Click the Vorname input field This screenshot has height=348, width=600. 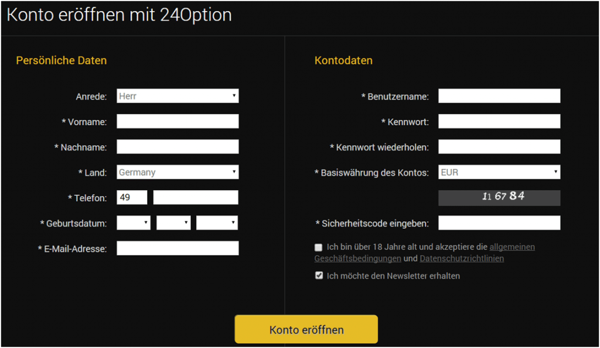coord(178,122)
